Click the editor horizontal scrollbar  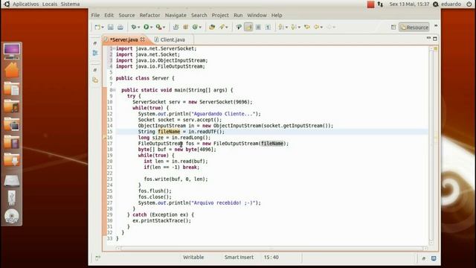[x=271, y=248]
